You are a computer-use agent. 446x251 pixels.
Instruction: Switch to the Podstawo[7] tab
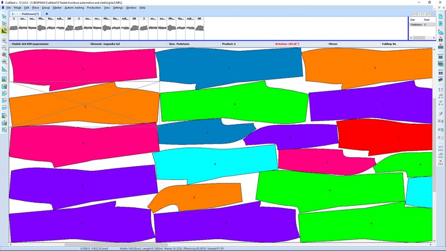[30, 14]
